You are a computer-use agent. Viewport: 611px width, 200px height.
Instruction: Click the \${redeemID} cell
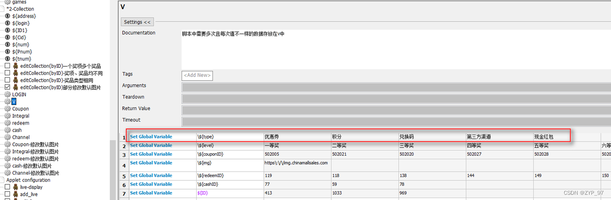(x=230, y=176)
